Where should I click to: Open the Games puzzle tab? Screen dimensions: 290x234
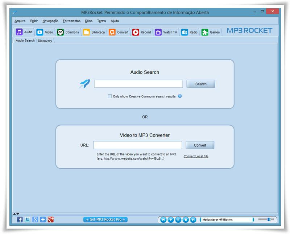pos(211,32)
